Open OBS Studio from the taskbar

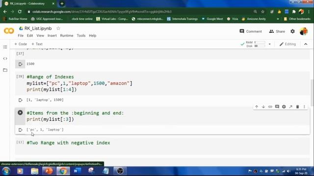click(120, 171)
